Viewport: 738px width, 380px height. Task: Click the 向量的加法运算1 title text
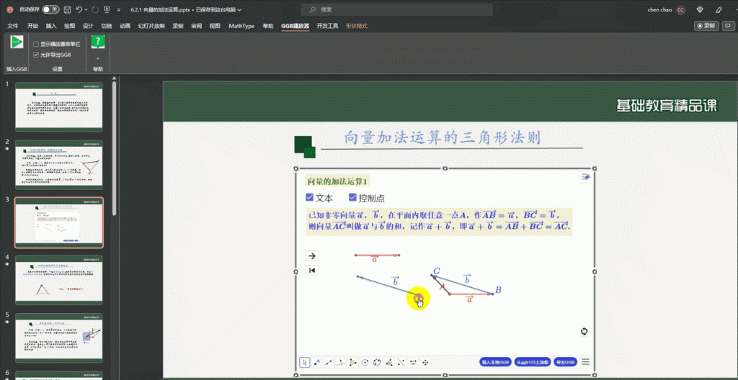336,181
